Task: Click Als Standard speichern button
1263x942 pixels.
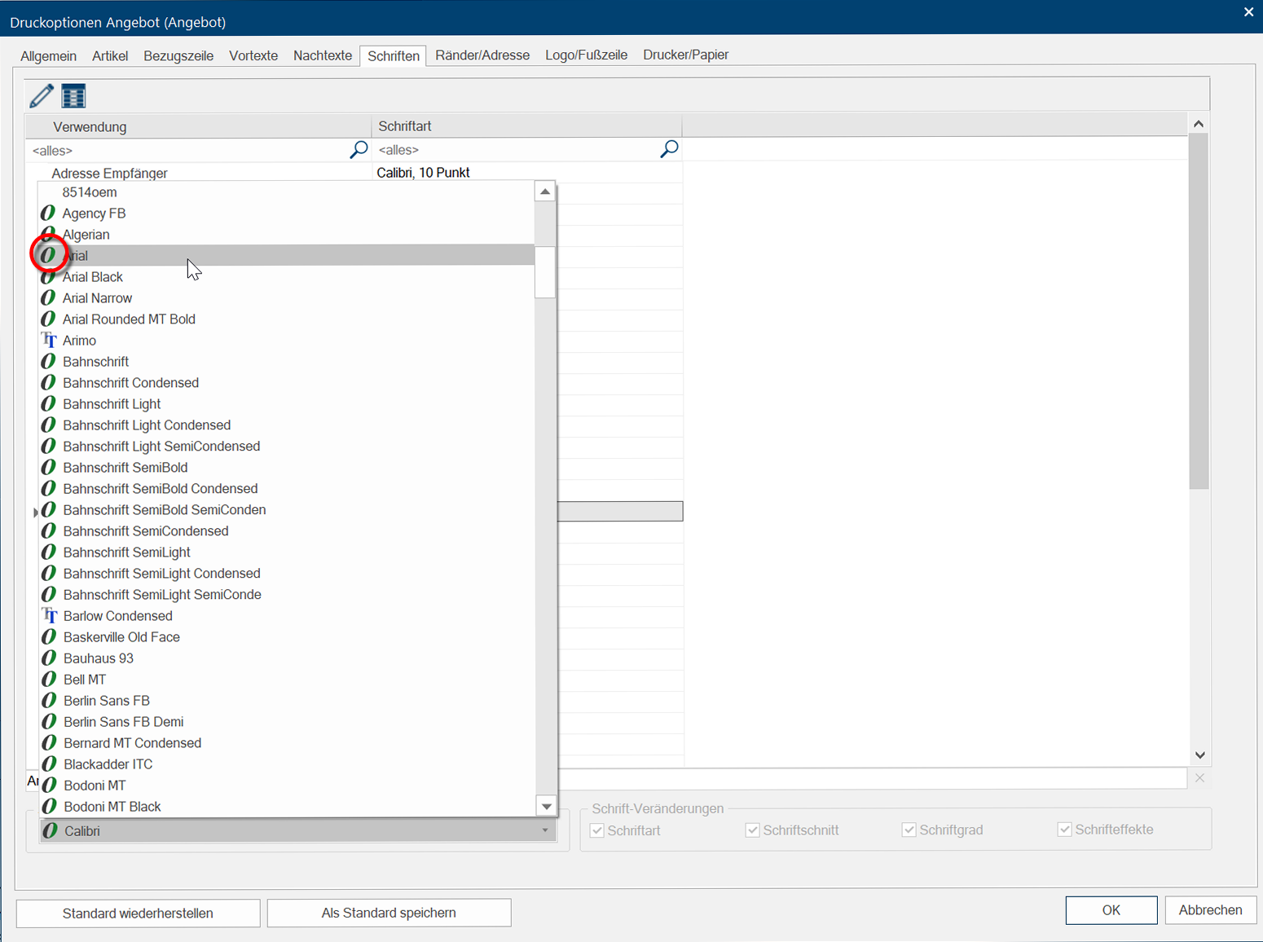Action: (x=389, y=913)
